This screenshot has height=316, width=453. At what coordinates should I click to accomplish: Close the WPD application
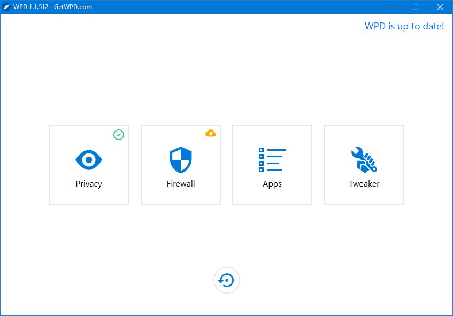click(x=440, y=7)
